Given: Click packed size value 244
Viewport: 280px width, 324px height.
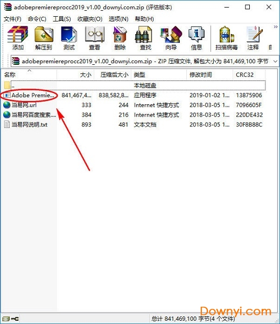Looking at the screenshot, I should pyautogui.click(x=123, y=105).
